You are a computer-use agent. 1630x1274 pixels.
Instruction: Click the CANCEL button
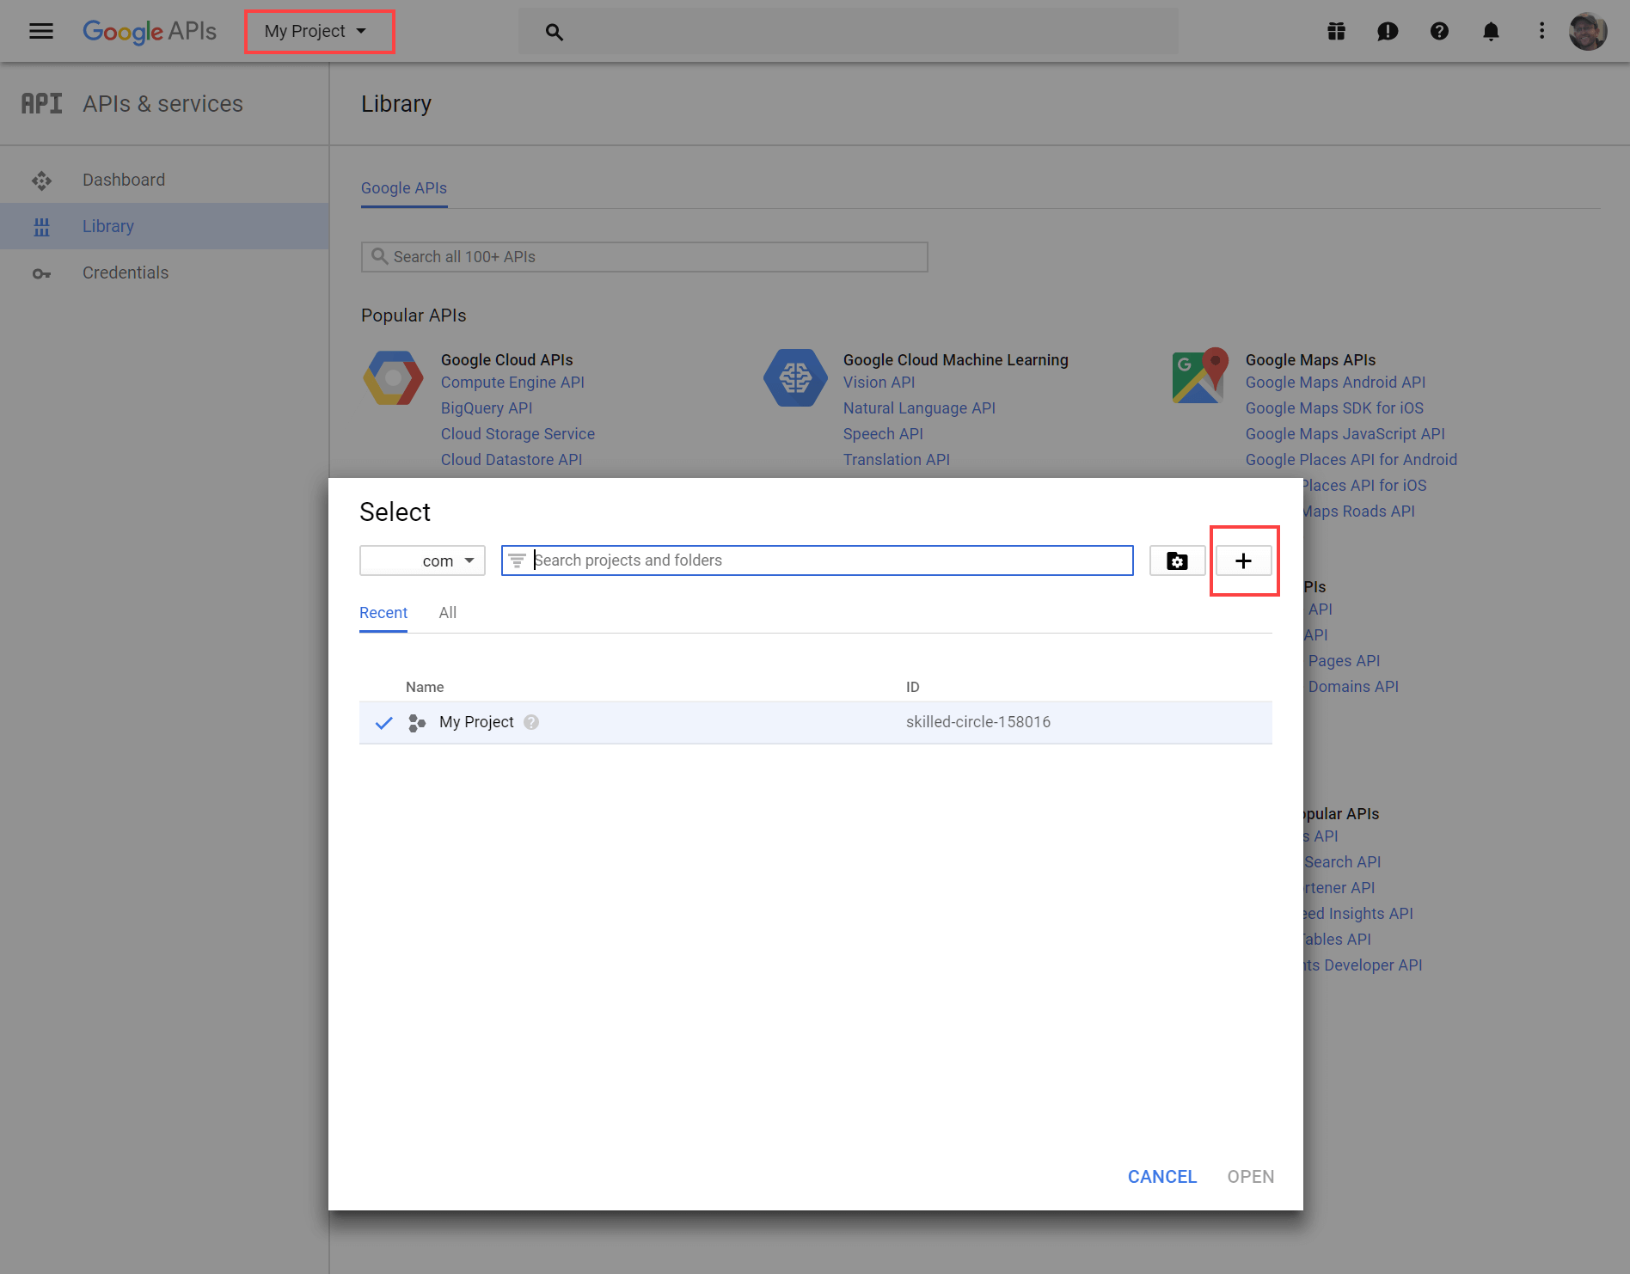[x=1162, y=1177]
